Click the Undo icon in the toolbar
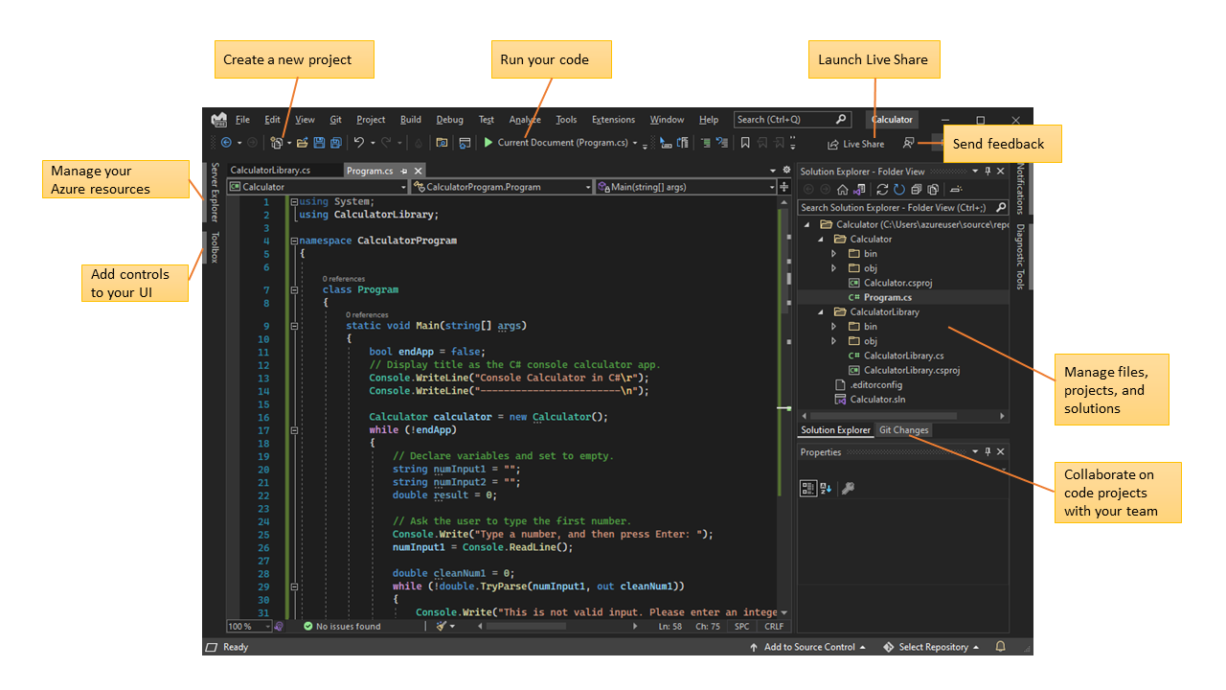Viewport: 1226px width, 690px height. 360,142
